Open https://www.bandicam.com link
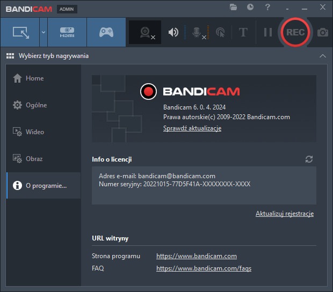Screen dimensions: 333x292 (x=197, y=256)
